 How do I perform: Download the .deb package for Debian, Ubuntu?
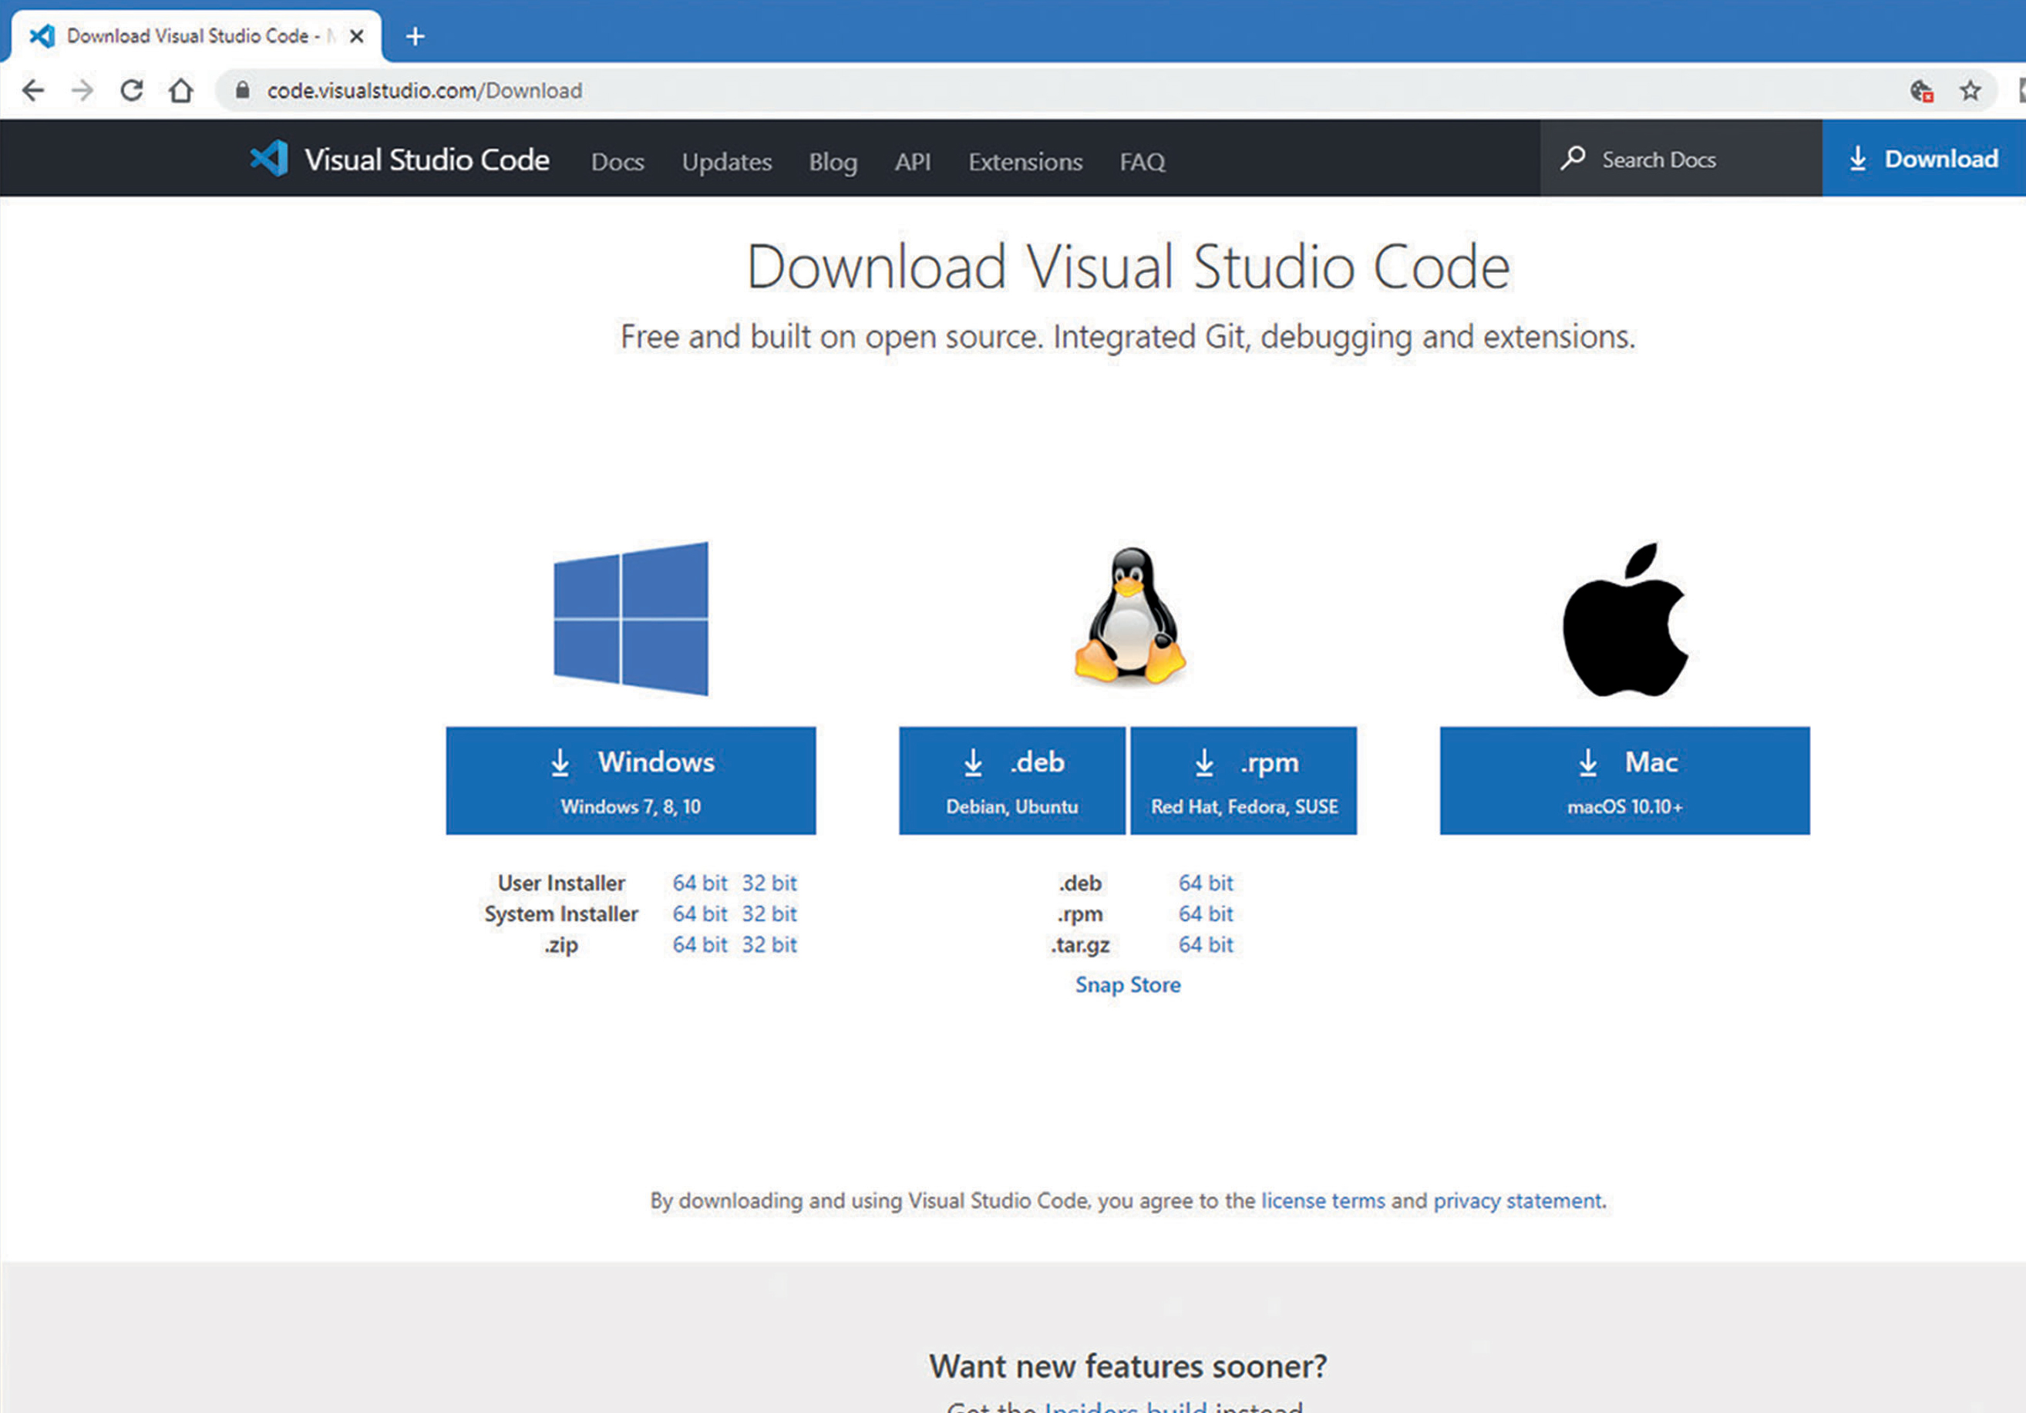(1011, 780)
